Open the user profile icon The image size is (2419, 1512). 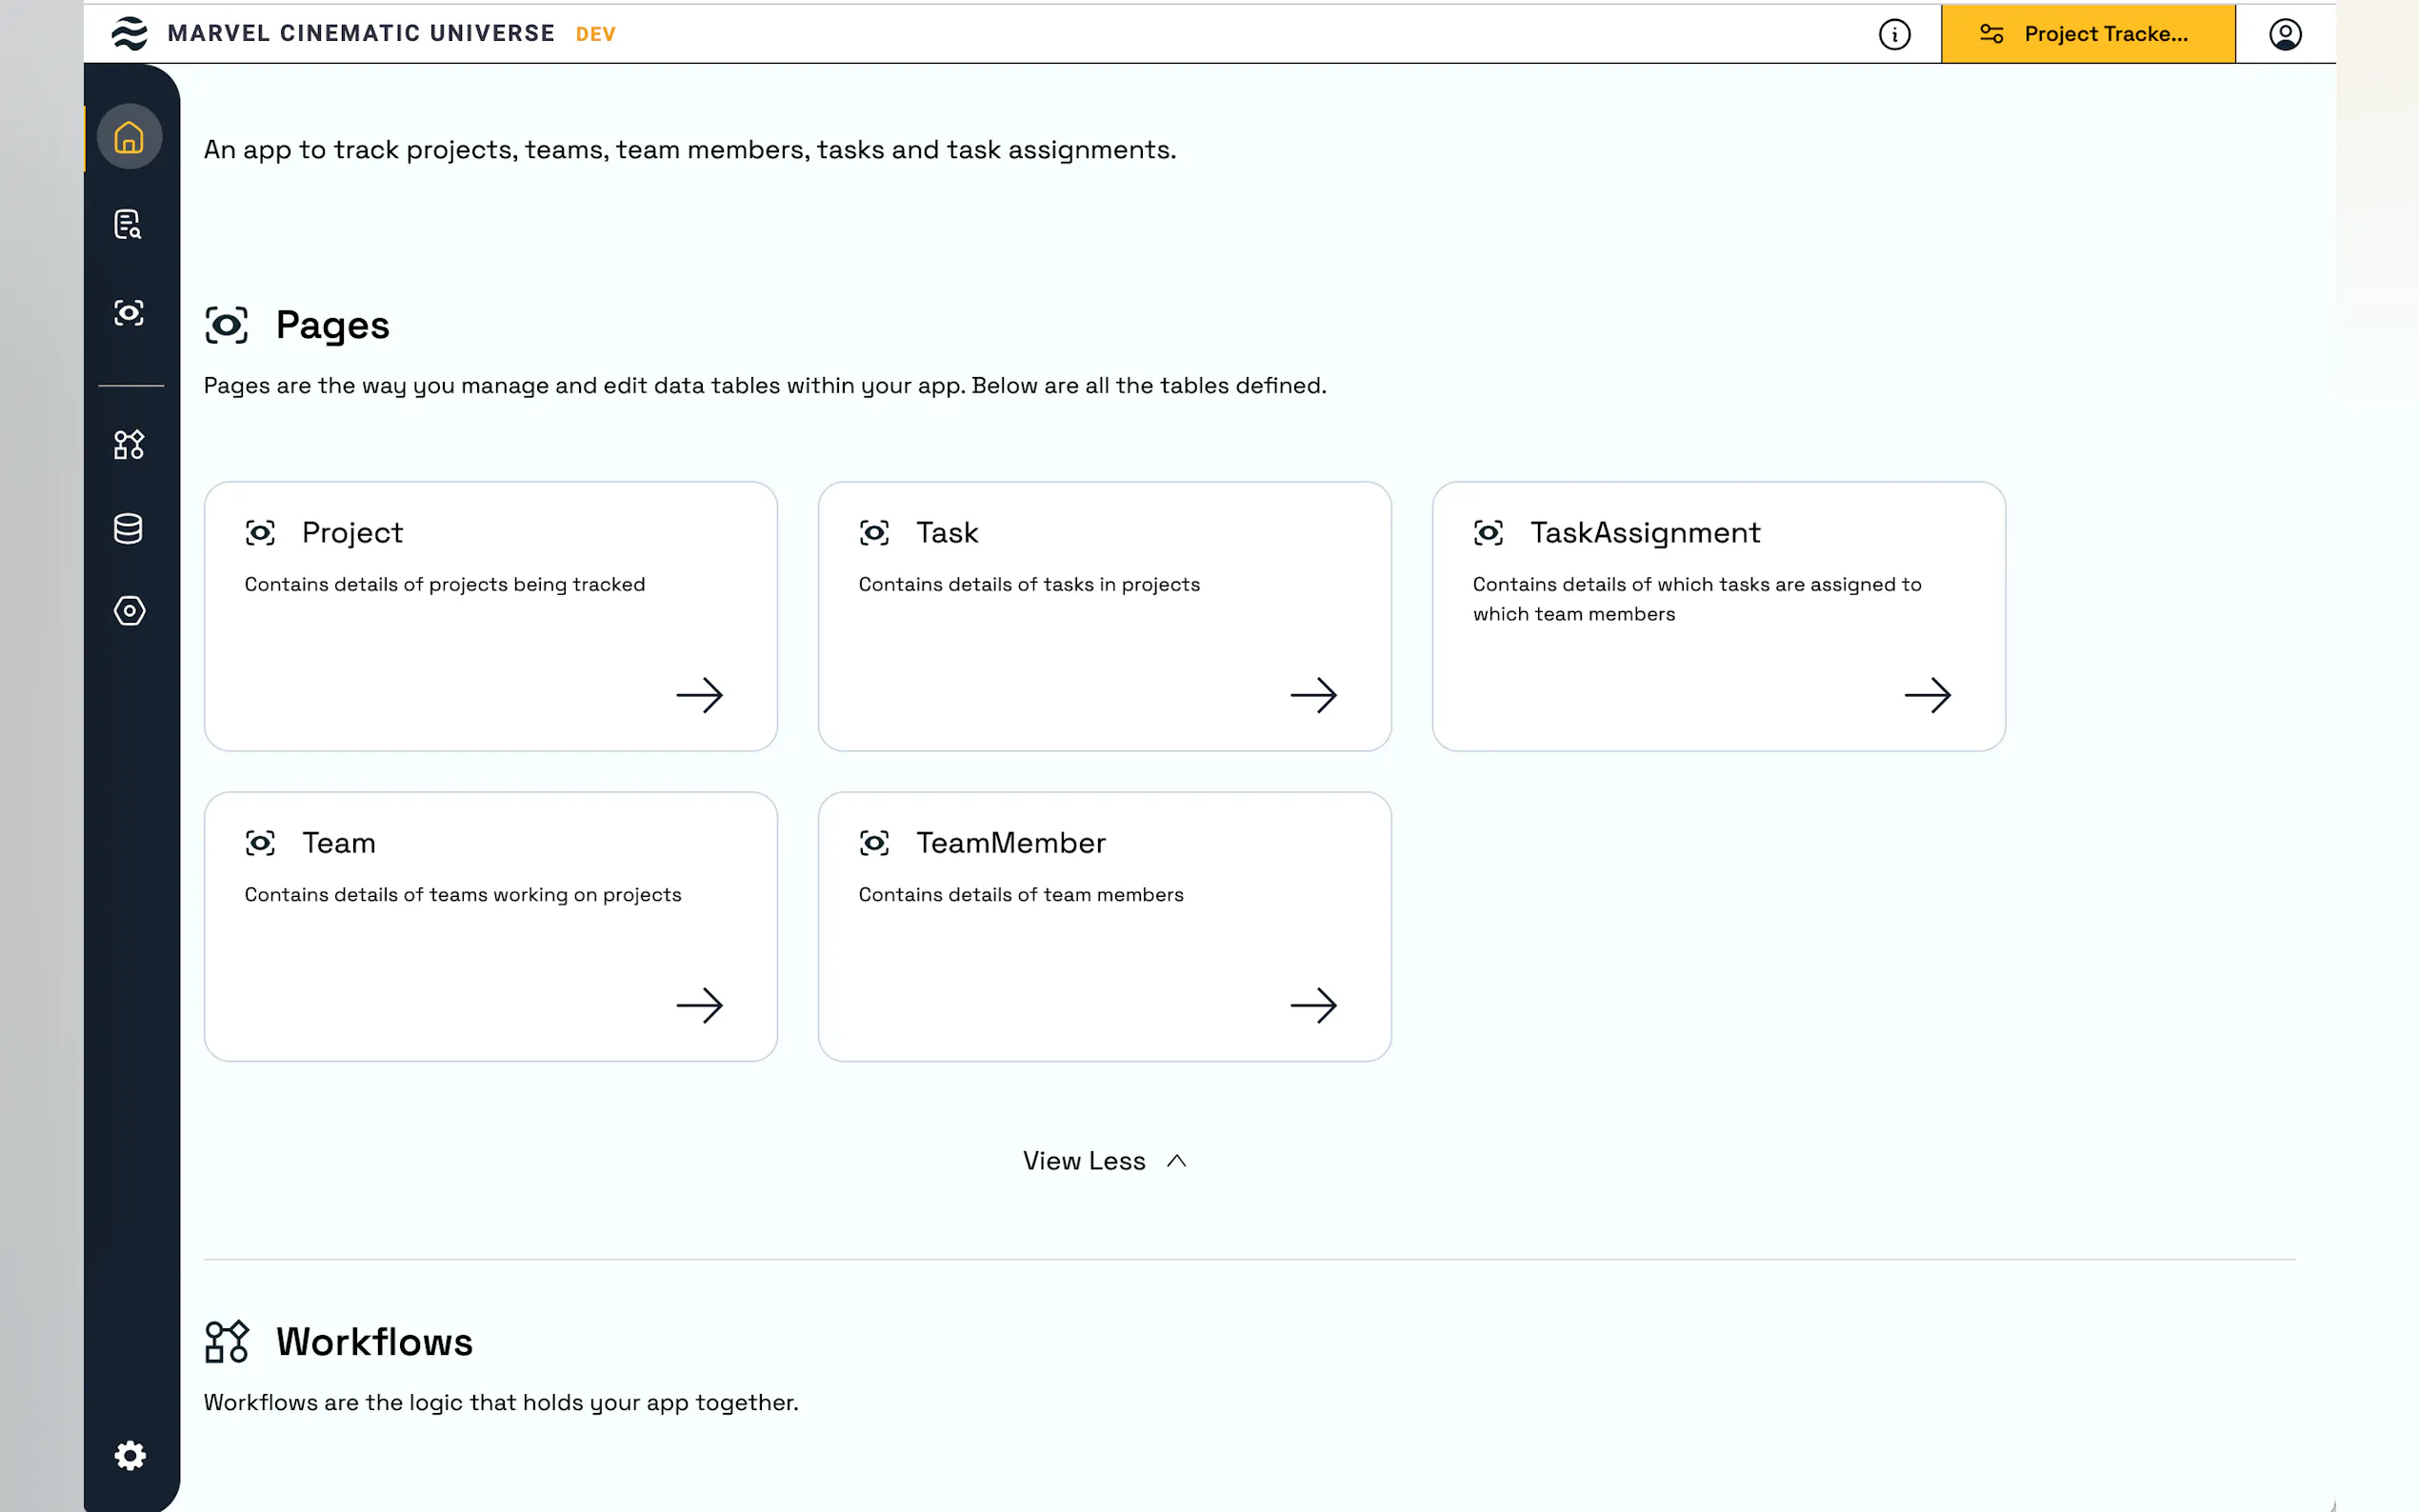pyautogui.click(x=2285, y=34)
